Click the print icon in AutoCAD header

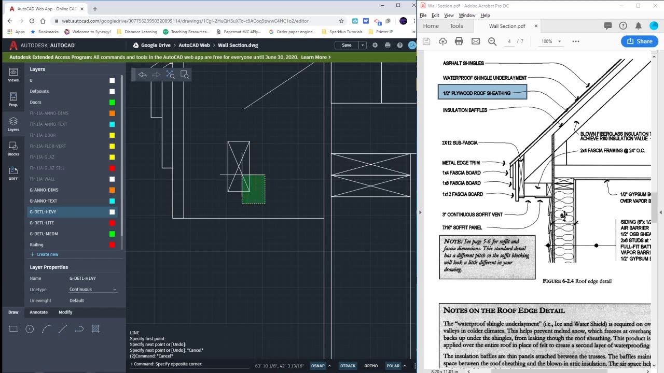(x=388, y=45)
